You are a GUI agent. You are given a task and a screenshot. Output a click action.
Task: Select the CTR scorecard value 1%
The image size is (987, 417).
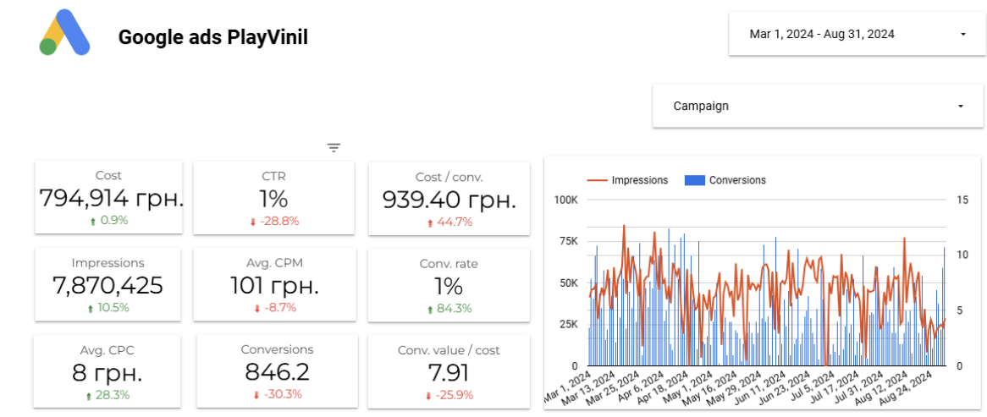(x=273, y=199)
